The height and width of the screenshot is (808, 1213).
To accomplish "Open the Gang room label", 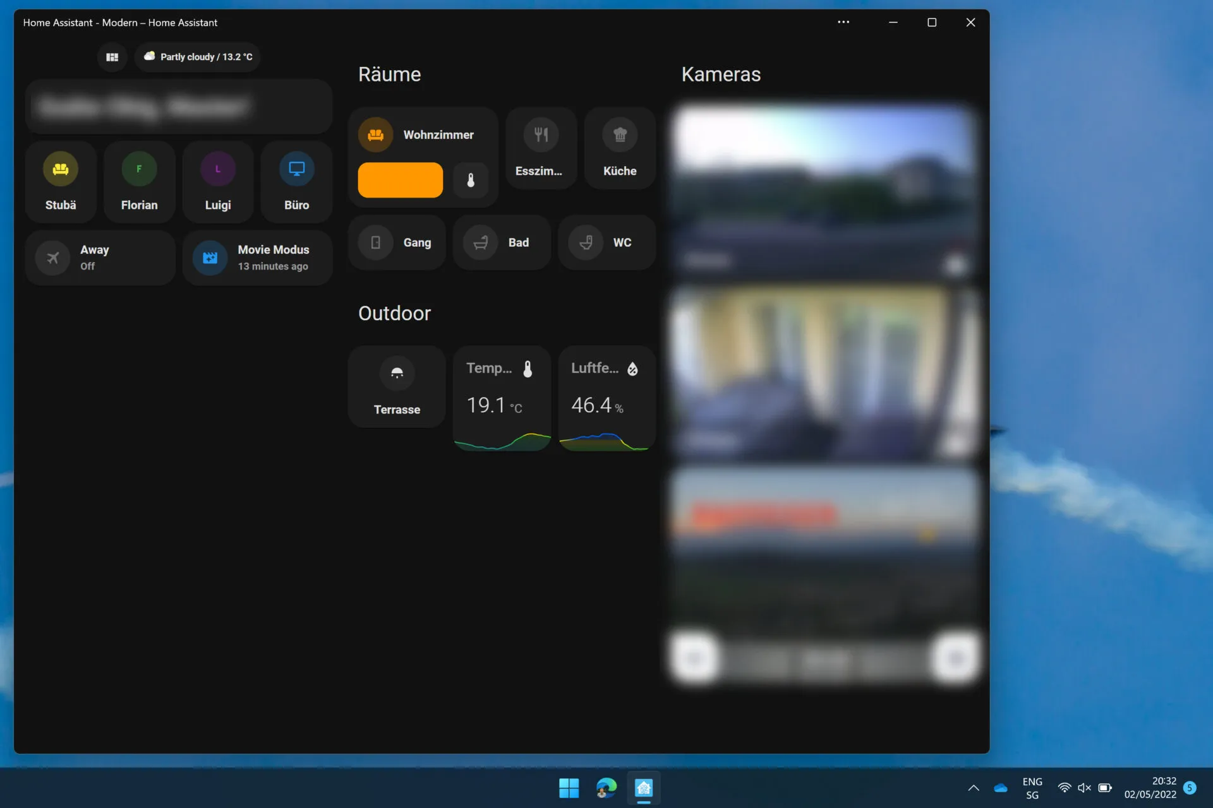I will tap(417, 242).
